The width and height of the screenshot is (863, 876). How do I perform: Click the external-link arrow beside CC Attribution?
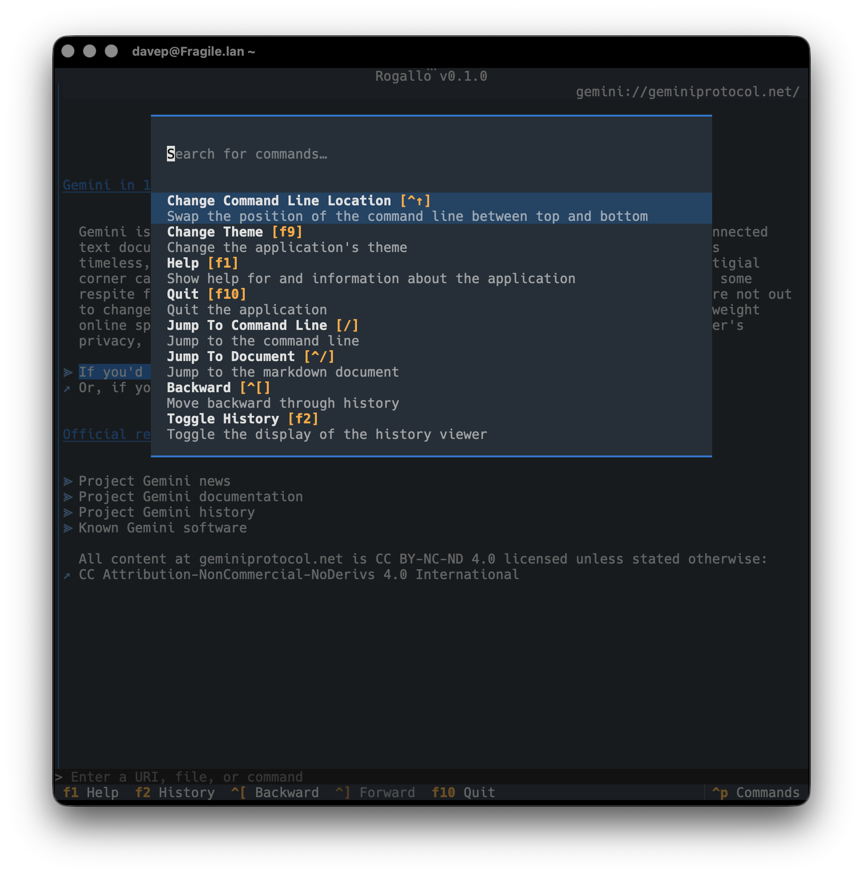(x=67, y=575)
